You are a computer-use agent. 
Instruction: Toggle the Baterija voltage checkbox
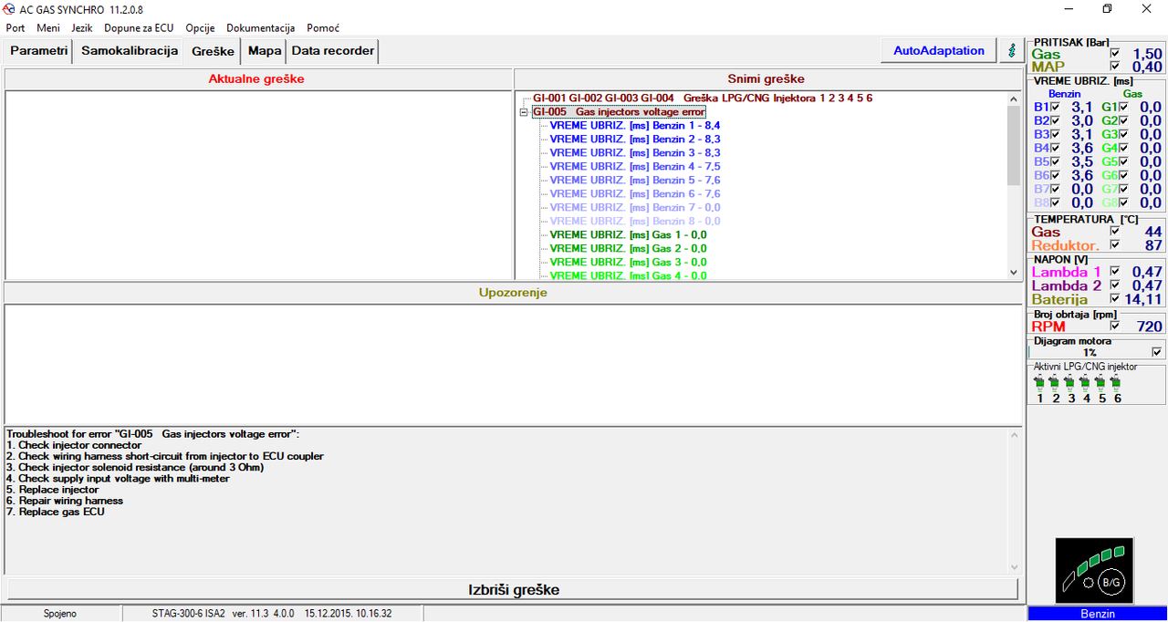click(1115, 299)
